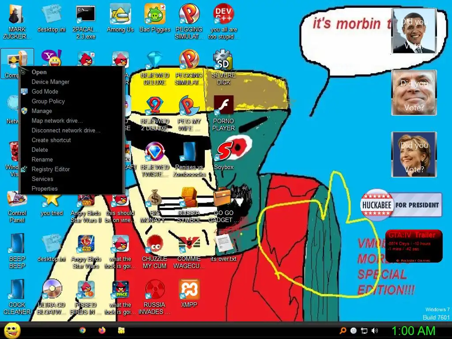The width and height of the screenshot is (452, 339).
Task: Click Rename in the context menu
Action: (x=72, y=160)
